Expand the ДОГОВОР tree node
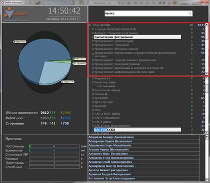Image resolution: width=210 pixels, height=183 pixels. coord(93,98)
